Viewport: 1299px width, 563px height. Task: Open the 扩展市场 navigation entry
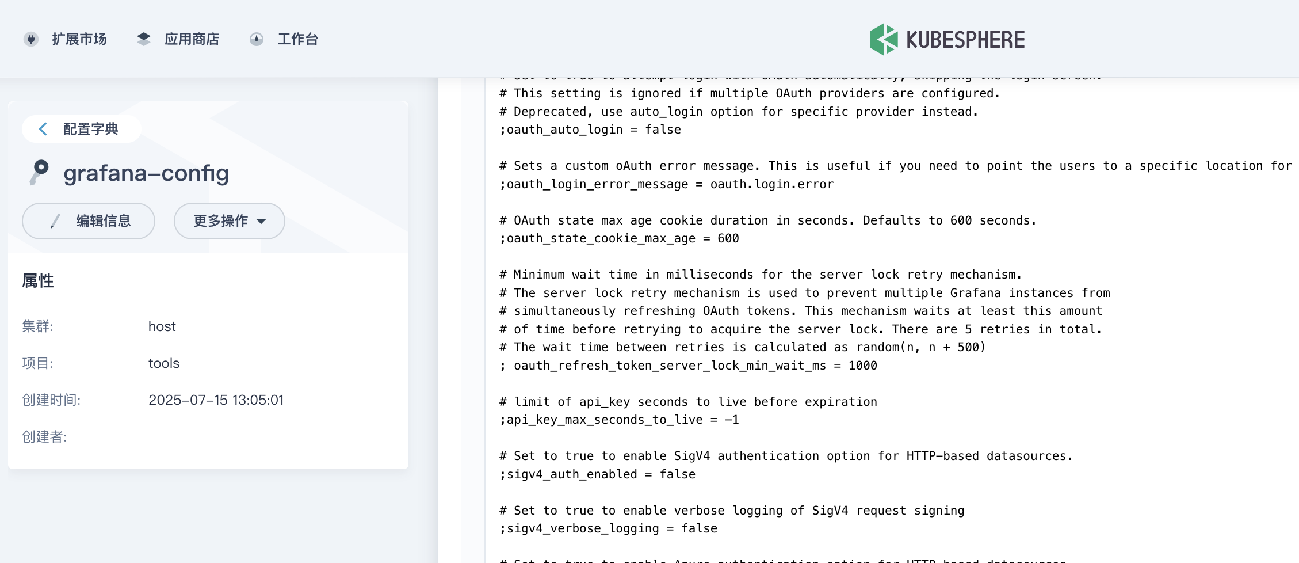coord(79,39)
